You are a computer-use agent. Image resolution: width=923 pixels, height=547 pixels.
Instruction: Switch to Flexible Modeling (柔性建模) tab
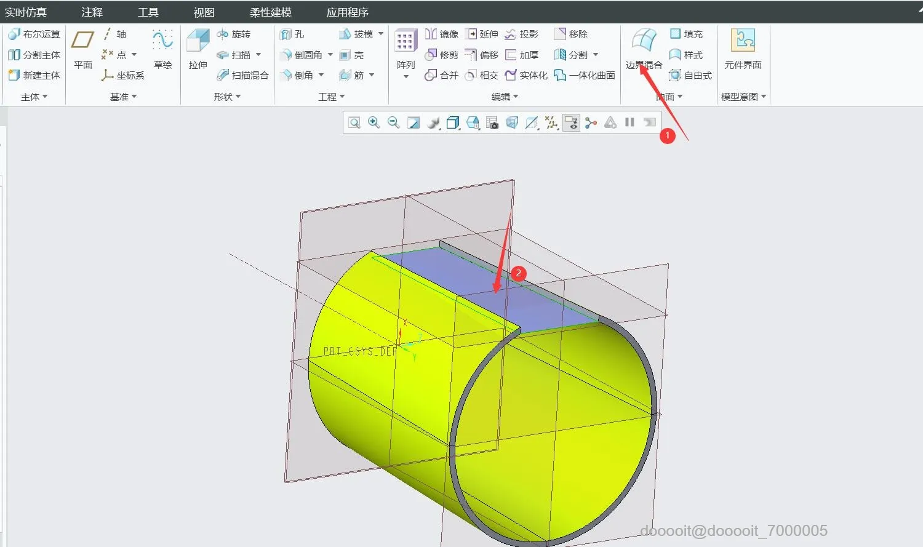point(271,12)
